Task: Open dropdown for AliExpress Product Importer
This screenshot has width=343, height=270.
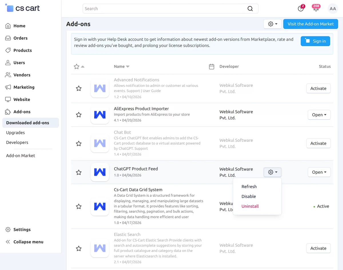Action: [x=319, y=115]
